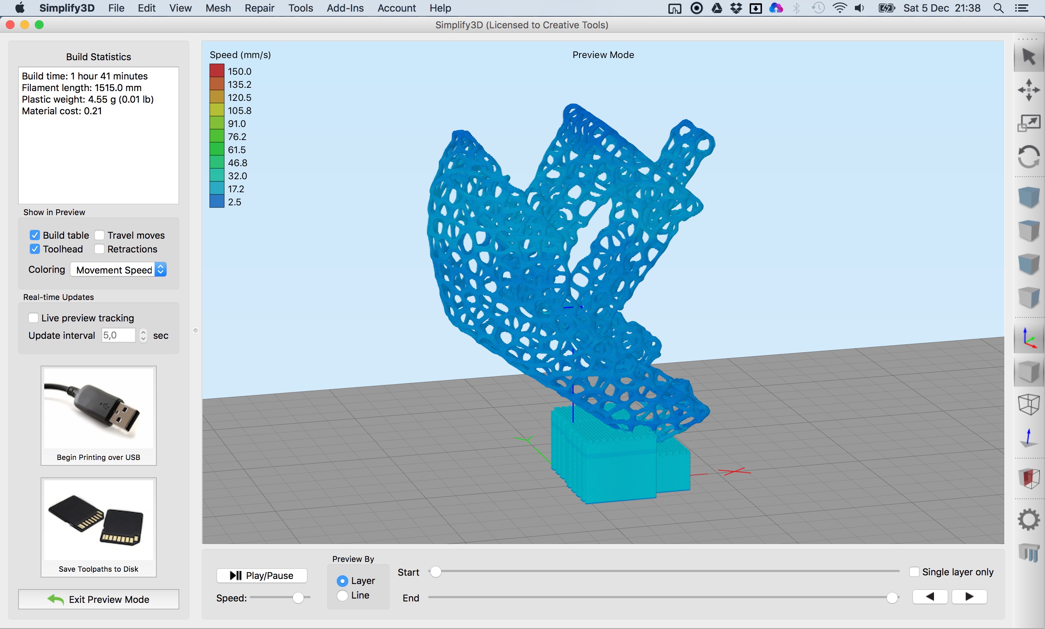The image size is (1045, 629).
Task: Click the Play/Pause button
Action: tap(262, 576)
